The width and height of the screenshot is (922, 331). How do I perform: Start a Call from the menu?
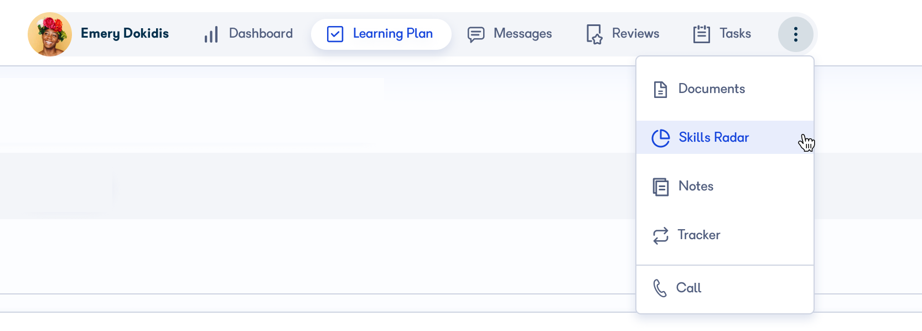coord(725,288)
